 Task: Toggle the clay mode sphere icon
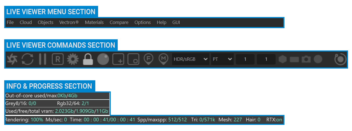click(x=103, y=59)
